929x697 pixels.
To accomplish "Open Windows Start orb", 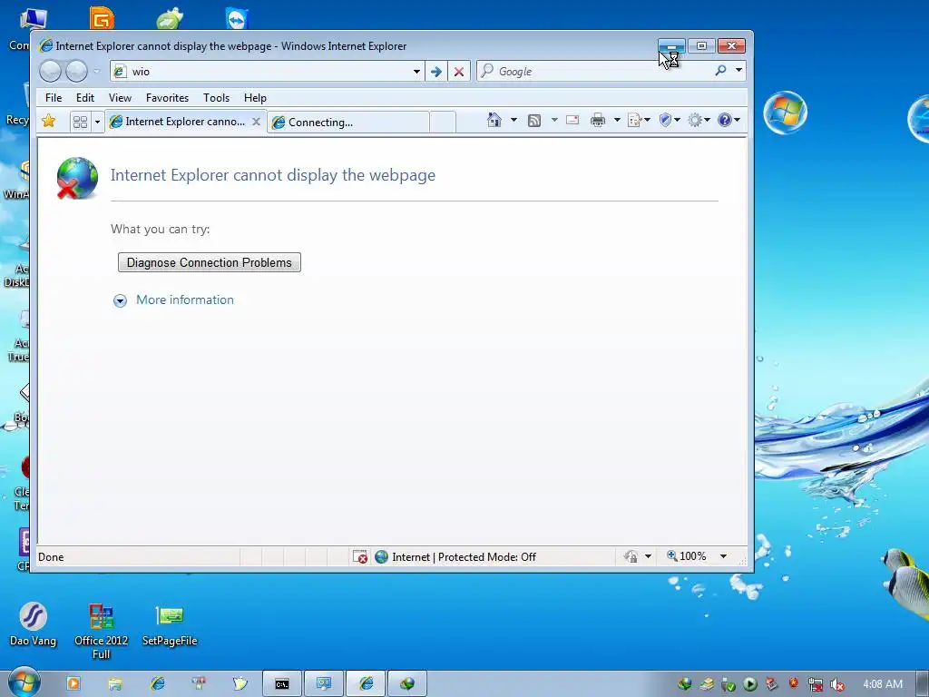I will (24, 682).
